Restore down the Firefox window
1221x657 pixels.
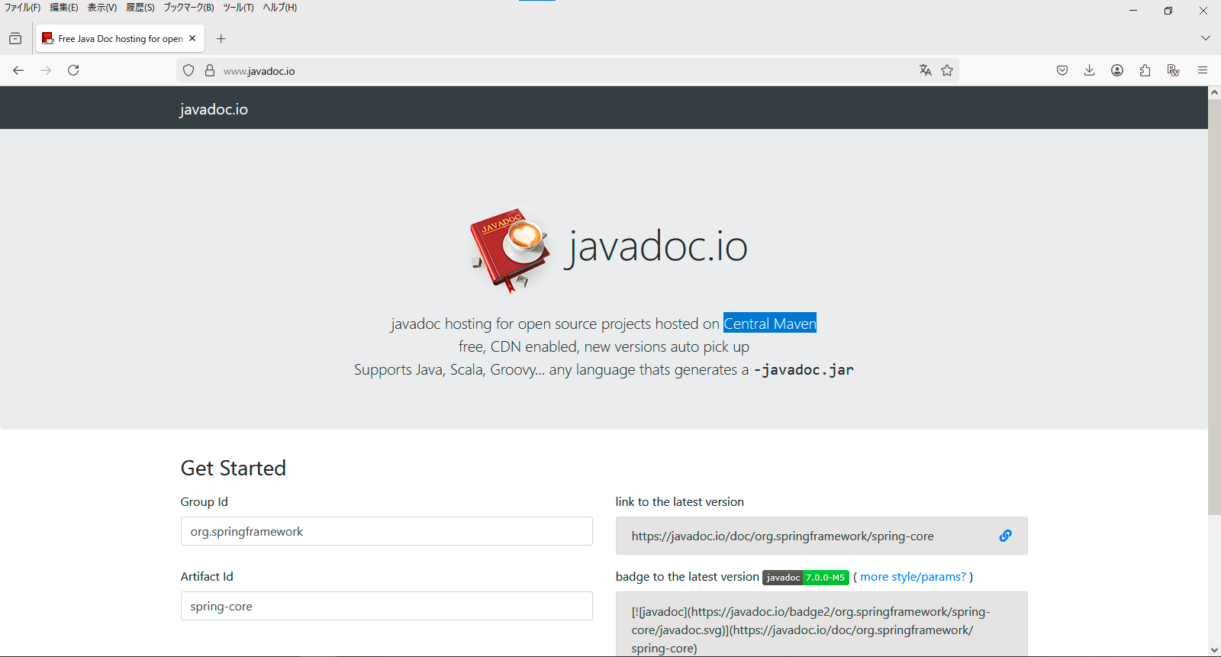coord(1168,11)
